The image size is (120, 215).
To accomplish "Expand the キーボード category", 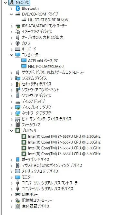I will [x=12, y=49].
